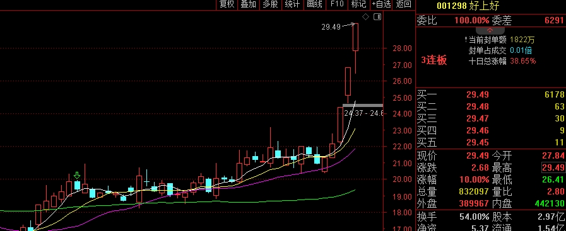Open the 复权 menu
Viewport: 566px width, 231px height.
point(227,4)
